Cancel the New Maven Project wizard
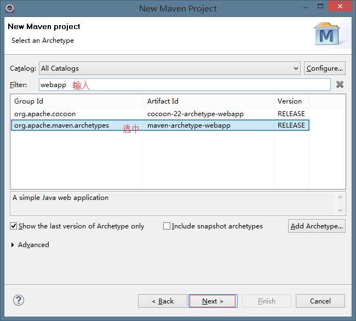This screenshot has height=321, width=356. (320, 301)
